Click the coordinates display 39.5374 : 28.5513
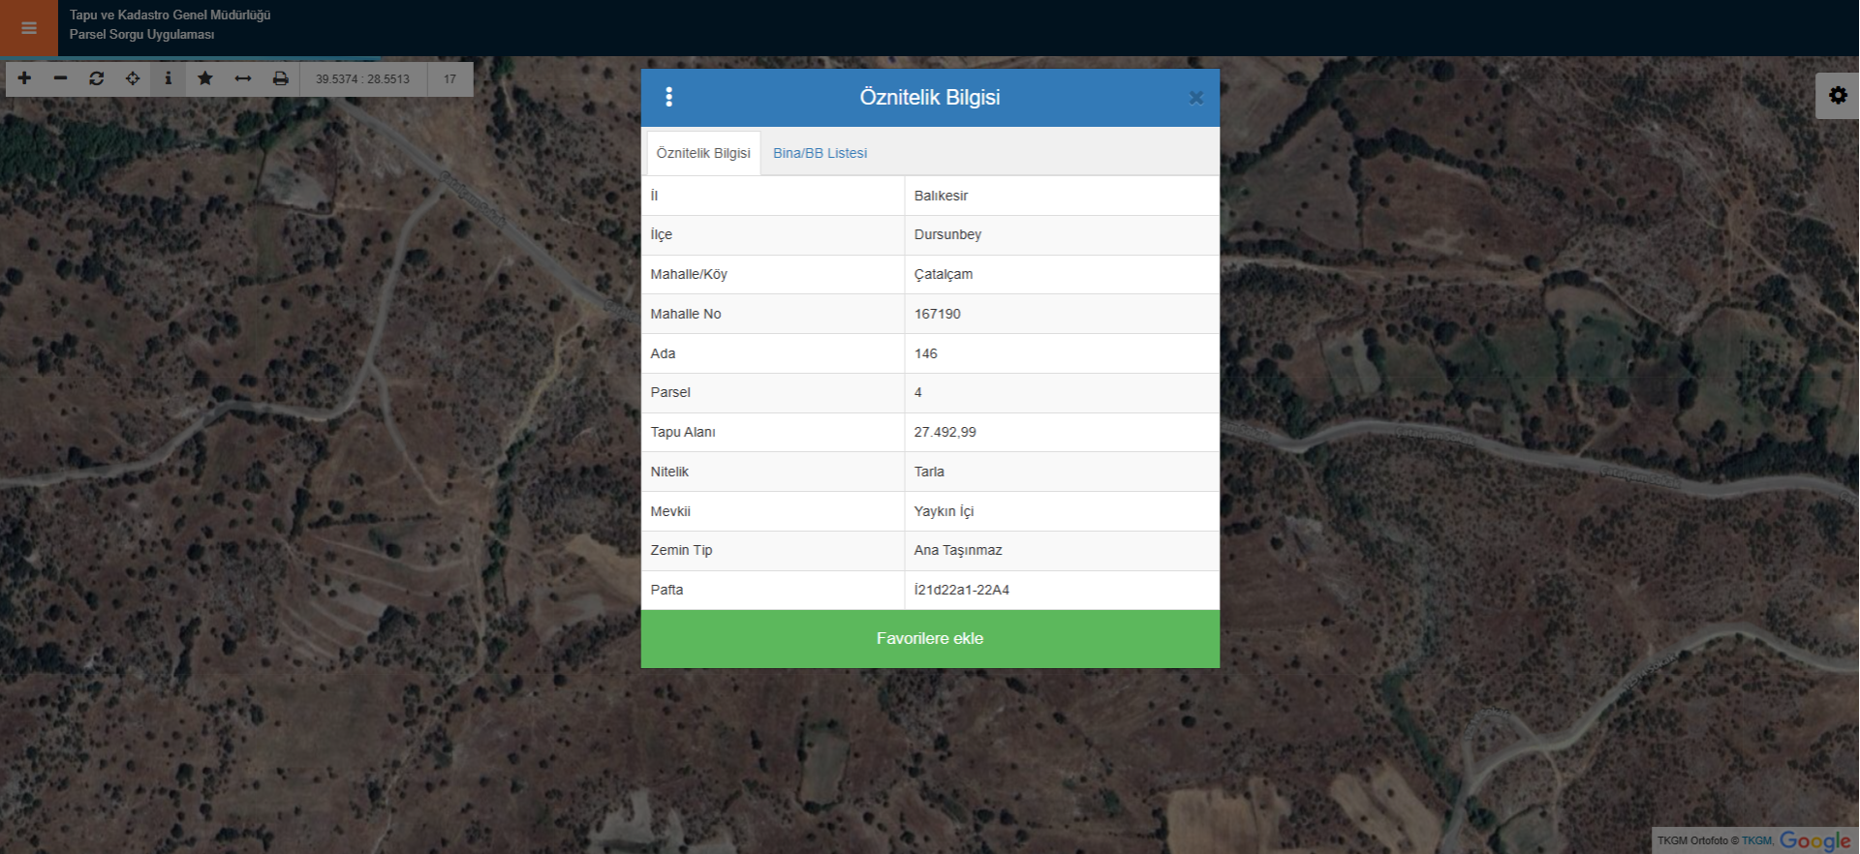The height and width of the screenshot is (854, 1860). (x=362, y=79)
